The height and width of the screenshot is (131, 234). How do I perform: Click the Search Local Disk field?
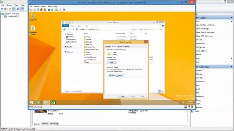pos(150,29)
